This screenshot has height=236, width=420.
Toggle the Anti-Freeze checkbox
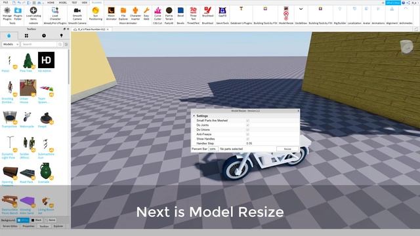(247, 134)
